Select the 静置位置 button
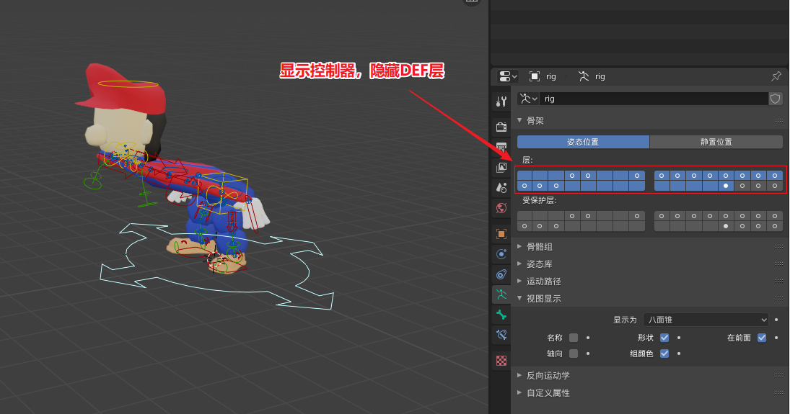 [716, 142]
